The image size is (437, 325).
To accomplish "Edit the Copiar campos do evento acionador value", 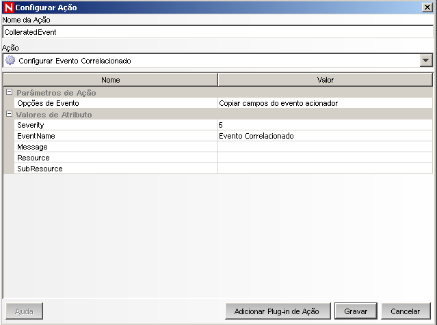I will tap(325, 103).
